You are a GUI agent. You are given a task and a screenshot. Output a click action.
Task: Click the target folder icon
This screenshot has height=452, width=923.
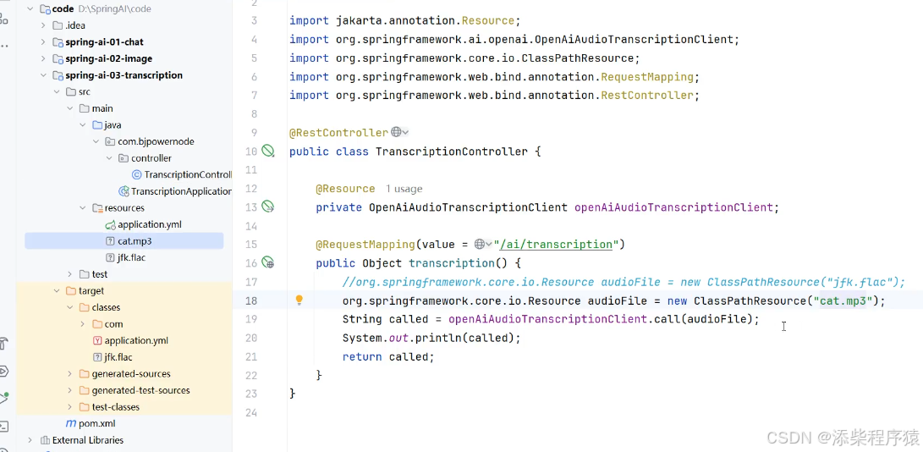(x=70, y=290)
